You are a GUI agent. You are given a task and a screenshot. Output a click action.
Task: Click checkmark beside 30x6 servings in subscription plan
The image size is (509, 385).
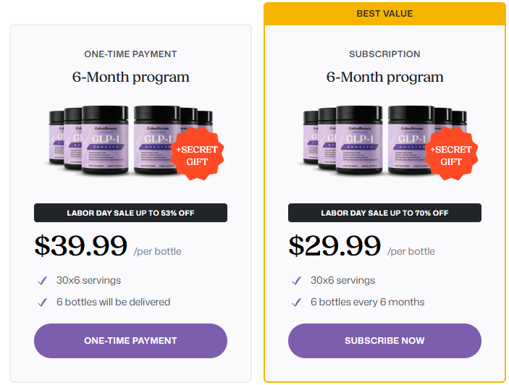[296, 281]
